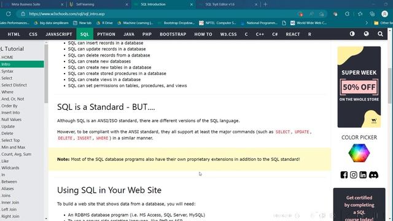
Task: Open the W3Schools Instagram icon
Action: [354, 175]
